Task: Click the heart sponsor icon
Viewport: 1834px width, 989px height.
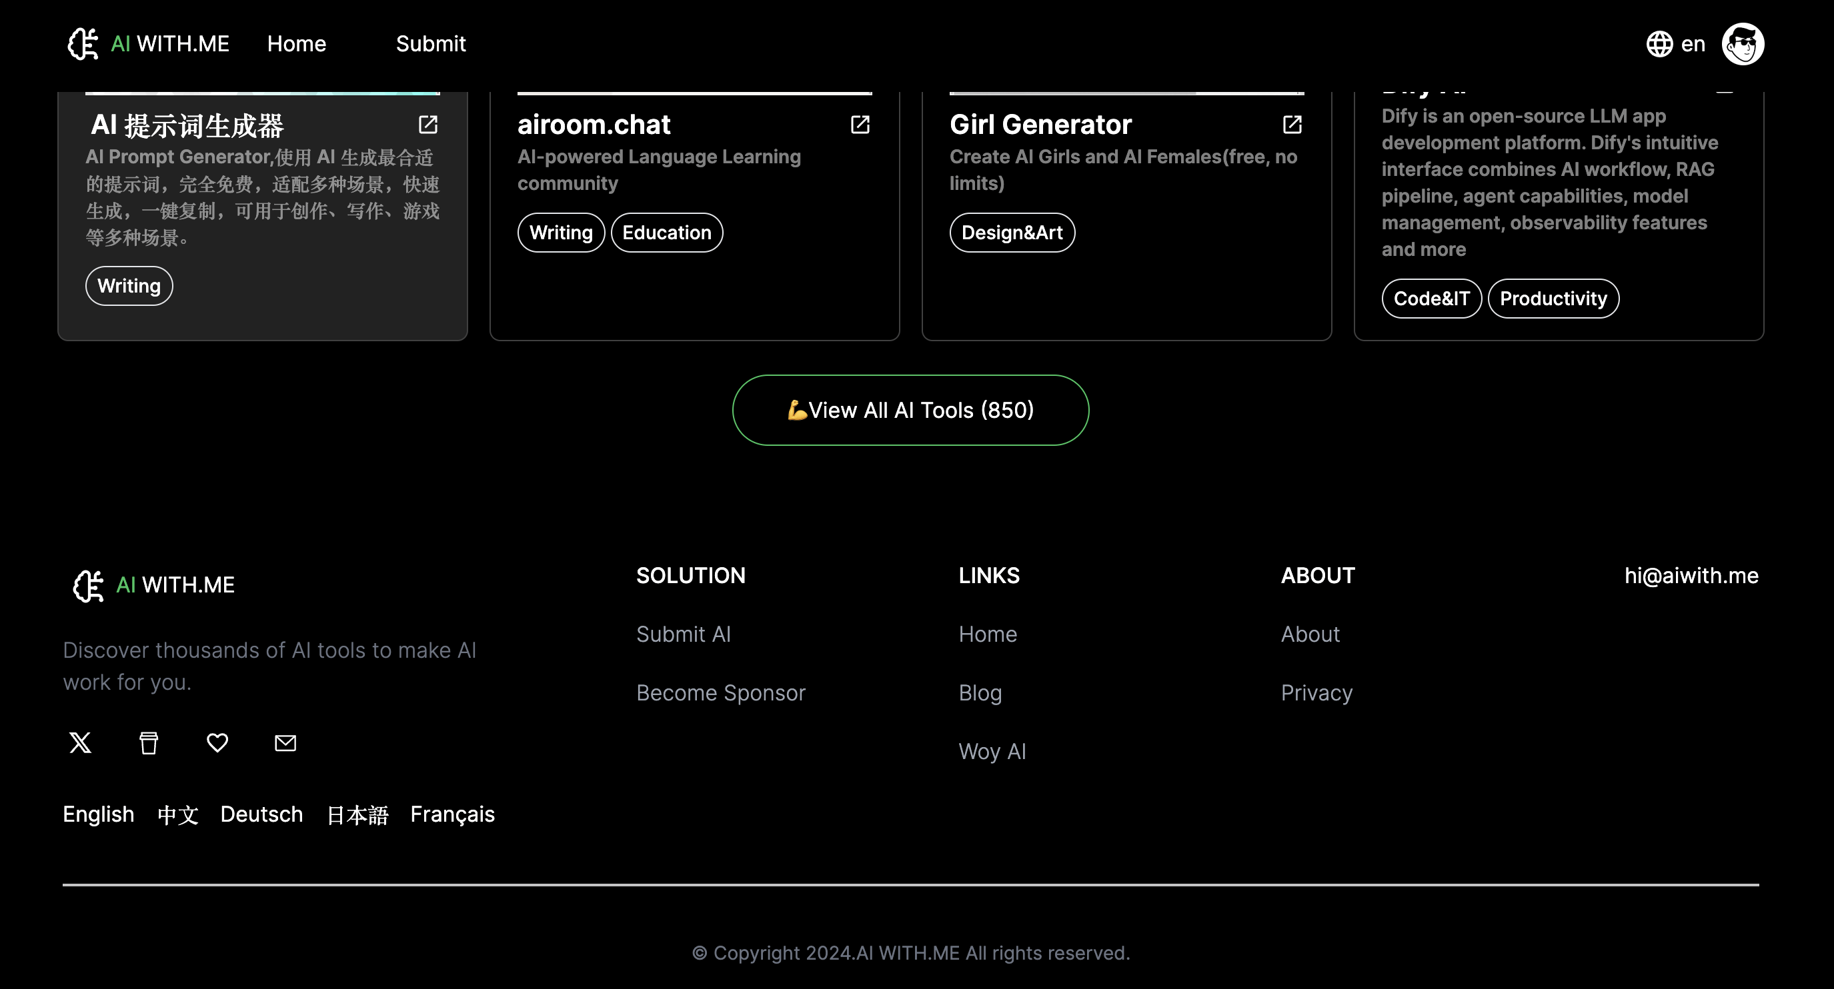Action: [x=217, y=743]
